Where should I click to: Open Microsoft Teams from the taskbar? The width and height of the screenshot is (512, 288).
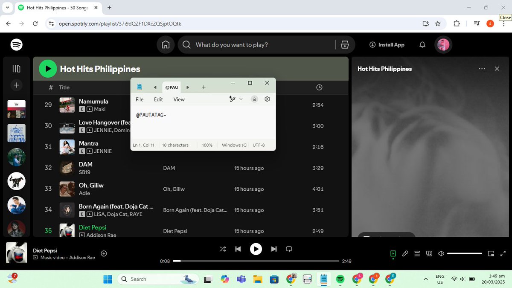click(241, 279)
